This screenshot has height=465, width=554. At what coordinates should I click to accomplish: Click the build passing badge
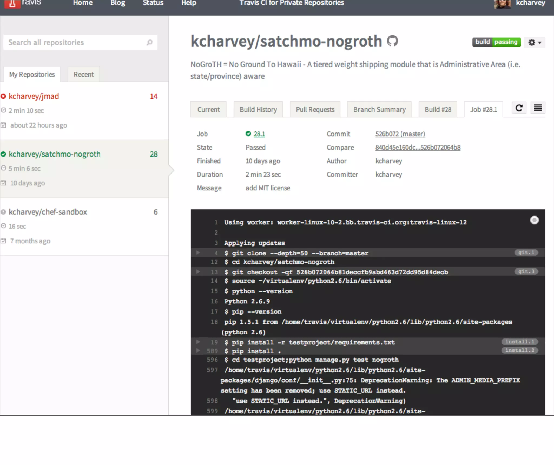pos(496,42)
